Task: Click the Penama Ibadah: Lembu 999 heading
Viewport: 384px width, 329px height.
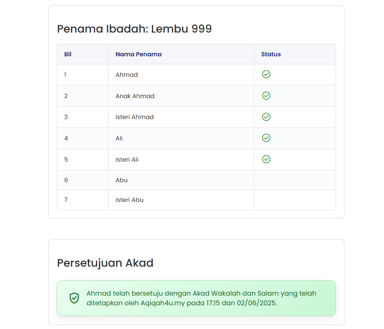Action: [134, 29]
